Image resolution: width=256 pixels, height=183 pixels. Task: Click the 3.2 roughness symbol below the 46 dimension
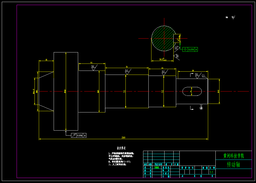pyautogui.click(x=165, y=73)
